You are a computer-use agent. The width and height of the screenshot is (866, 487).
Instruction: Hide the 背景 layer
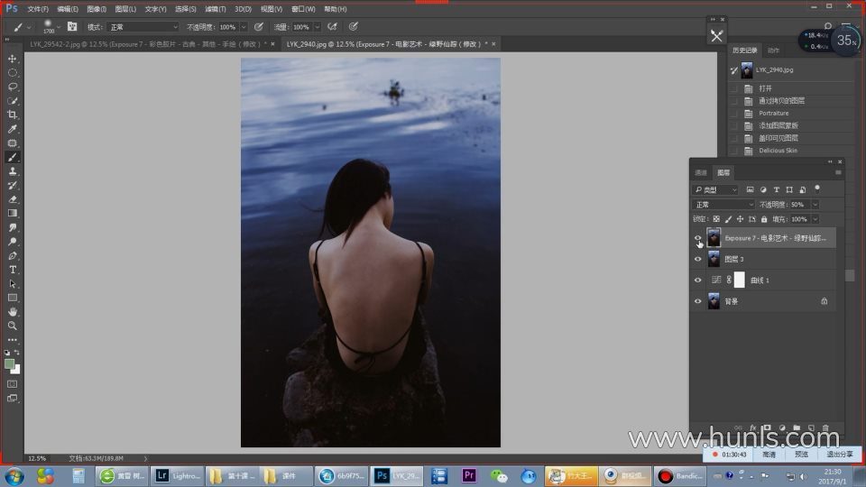[697, 301]
